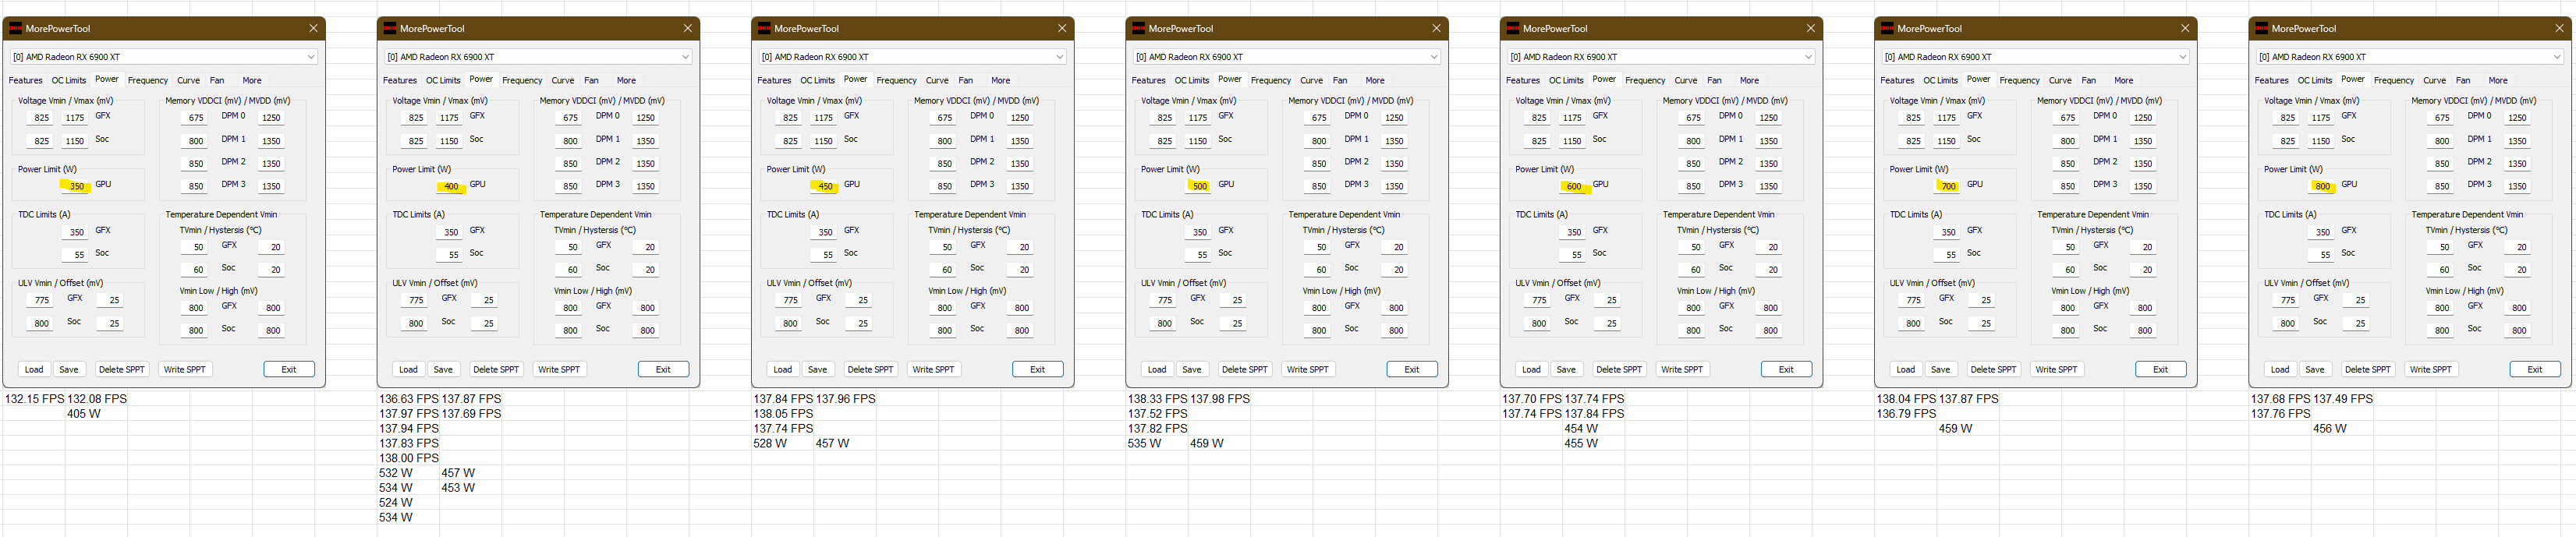Click the 455 W reading
The width and height of the screenshot is (2576, 537).
tap(1581, 443)
